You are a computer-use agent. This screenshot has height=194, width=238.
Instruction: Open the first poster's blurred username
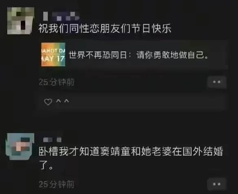pos(61,16)
